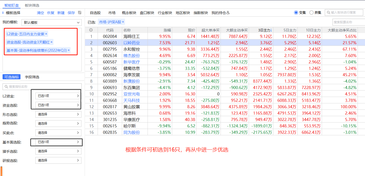
Task: Click the 新建 template link
Action: 61,13
